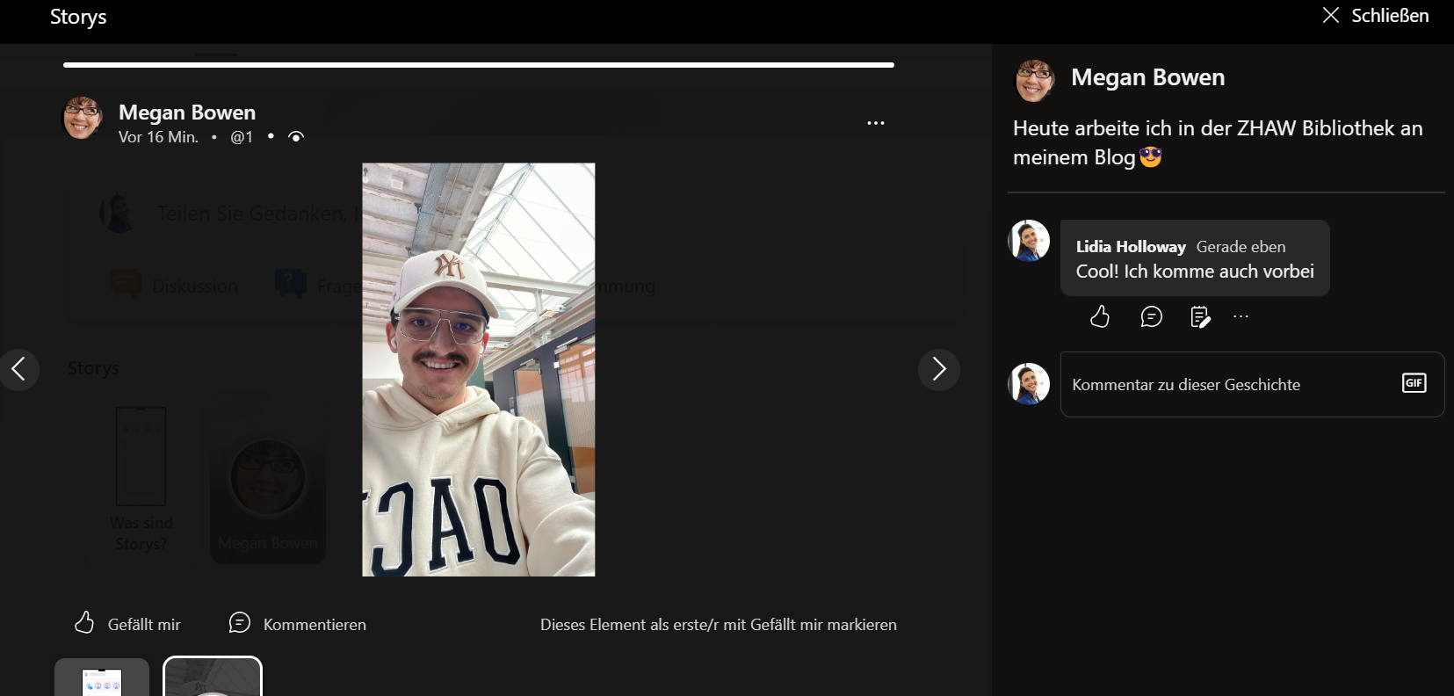The image size is (1454, 696).
Task: Click Lidia Holloway's name in comment
Action: (1131, 247)
